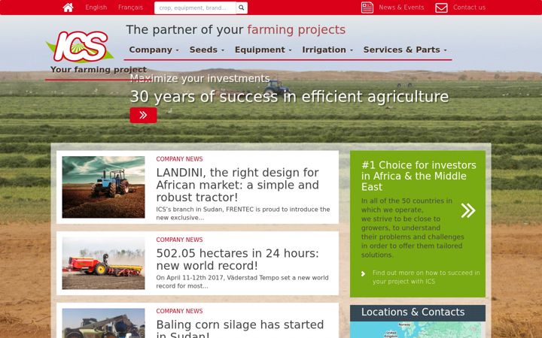Screen dimensions: 542x338
Task: Focus the crop, equipment, brand search field
Action: click(x=195, y=8)
